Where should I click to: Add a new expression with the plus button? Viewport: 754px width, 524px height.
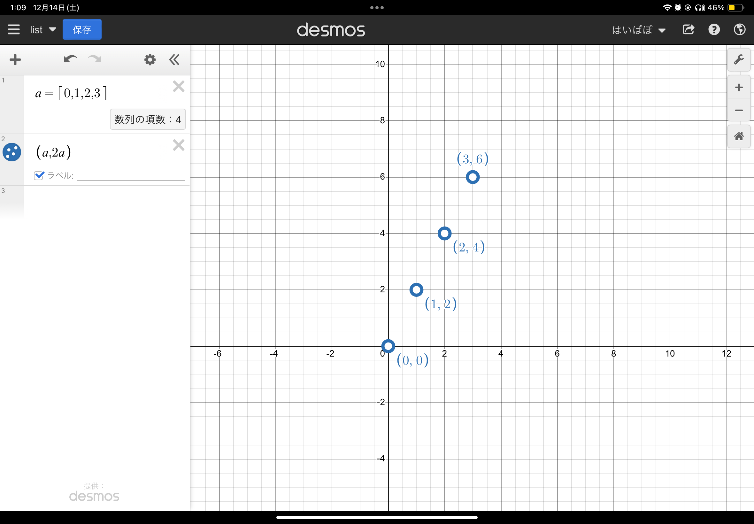[15, 59]
